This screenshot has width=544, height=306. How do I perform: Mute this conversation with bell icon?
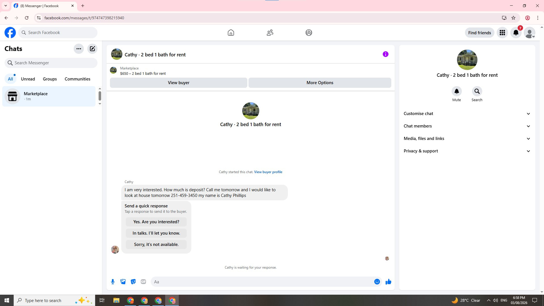[456, 92]
